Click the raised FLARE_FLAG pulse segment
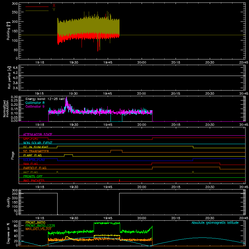This screenshot has height=249, width=249. (68, 154)
